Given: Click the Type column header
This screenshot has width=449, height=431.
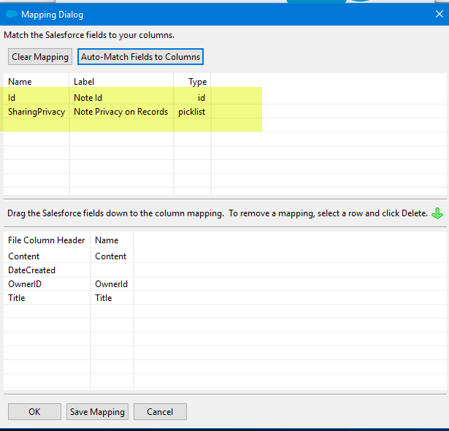Looking at the screenshot, I should tap(193, 82).
